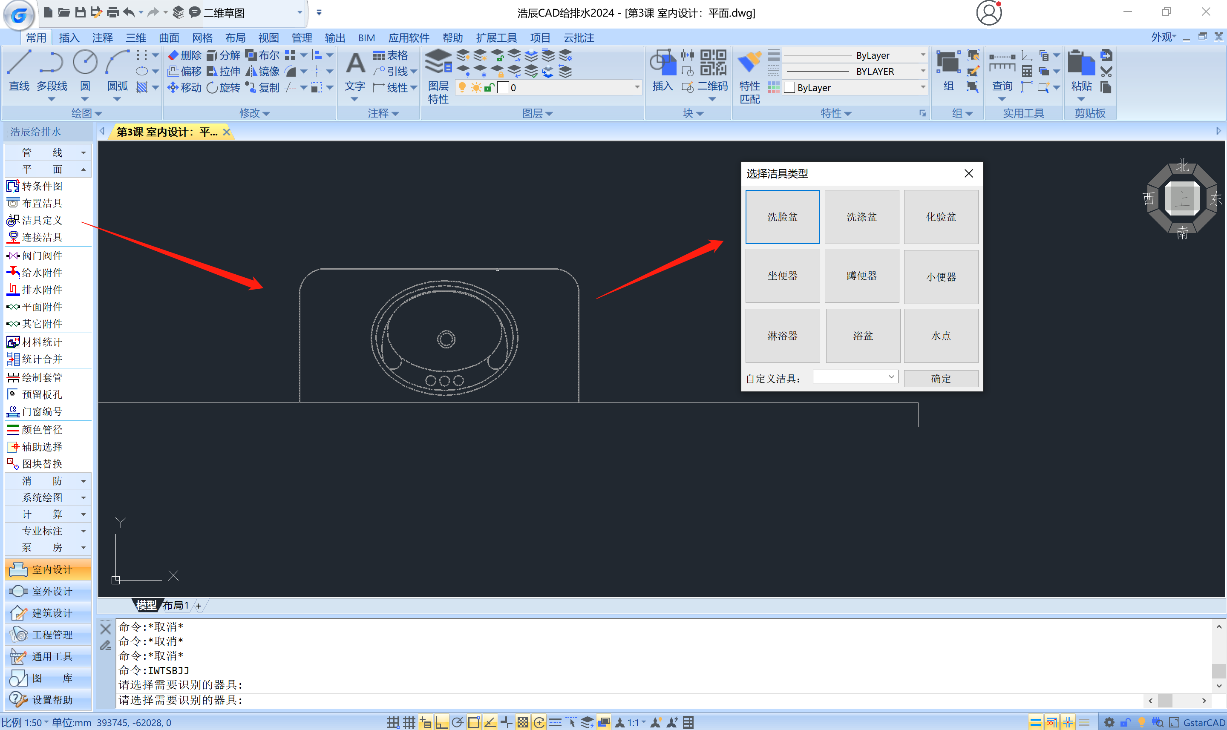1227x730 pixels.
Task: Click 阀门阀件 valve tool
Action: (42, 255)
